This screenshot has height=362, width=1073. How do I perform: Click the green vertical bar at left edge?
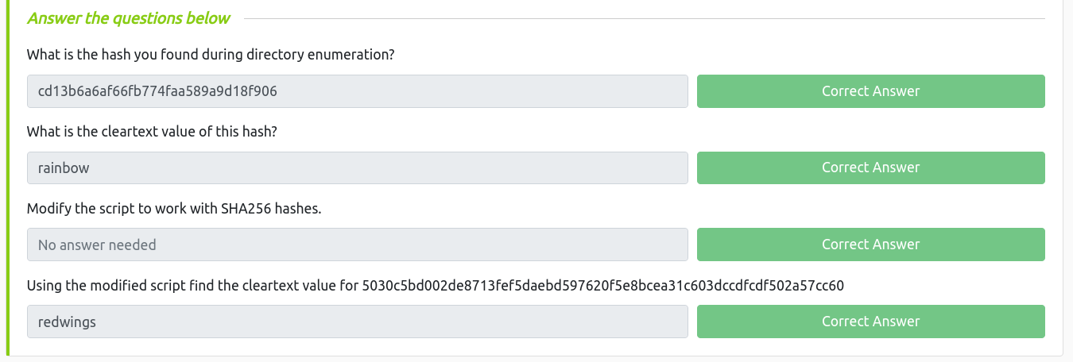8,181
